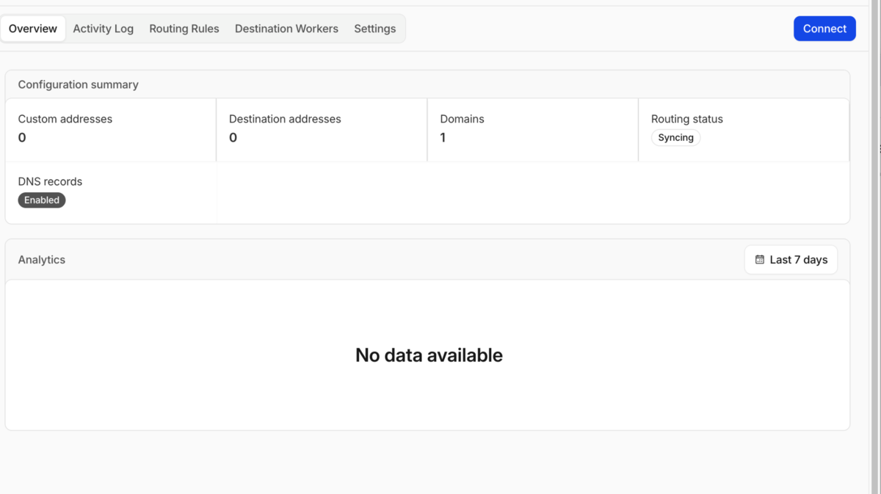Go to the Routing Rules tab
881x494 pixels.
(x=184, y=29)
